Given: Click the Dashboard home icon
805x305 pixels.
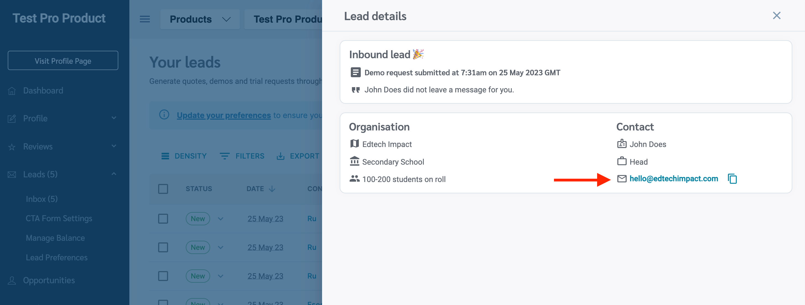Looking at the screenshot, I should point(12,91).
